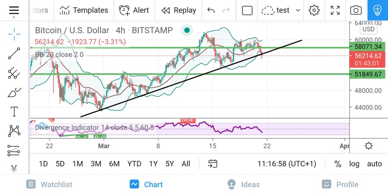Open the Templates indicator menu
388x194 pixels.
point(83,10)
